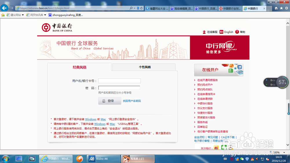Open 他行客户银商转账业务查询 link
The image size is (290, 163).
(213, 131)
